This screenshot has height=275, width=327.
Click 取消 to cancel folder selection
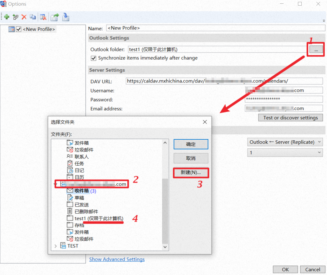(x=191, y=158)
